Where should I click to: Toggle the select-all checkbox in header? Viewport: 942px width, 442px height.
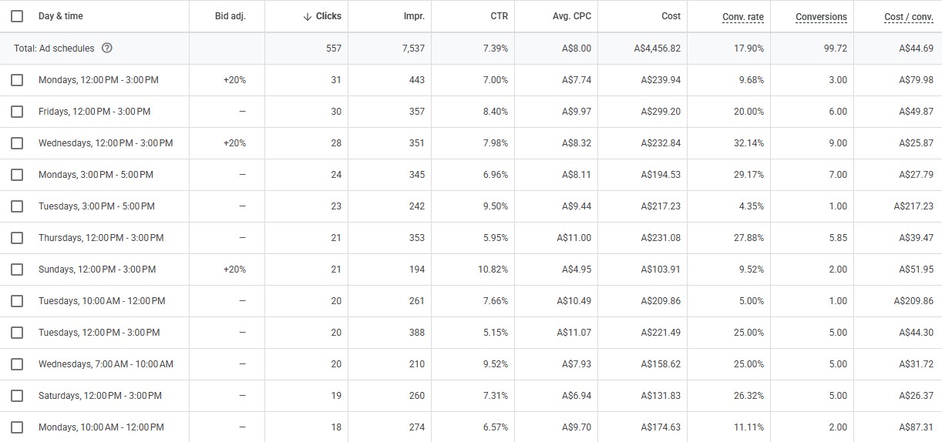pos(17,16)
